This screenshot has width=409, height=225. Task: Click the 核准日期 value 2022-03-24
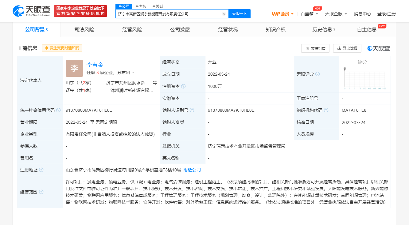coord(354,122)
